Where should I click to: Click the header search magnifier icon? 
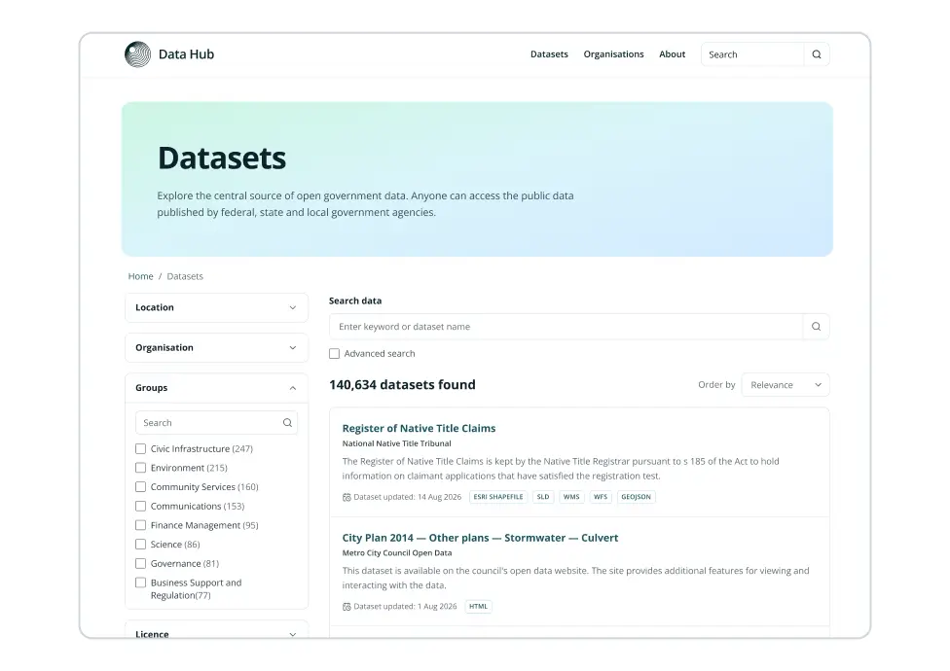tap(816, 54)
